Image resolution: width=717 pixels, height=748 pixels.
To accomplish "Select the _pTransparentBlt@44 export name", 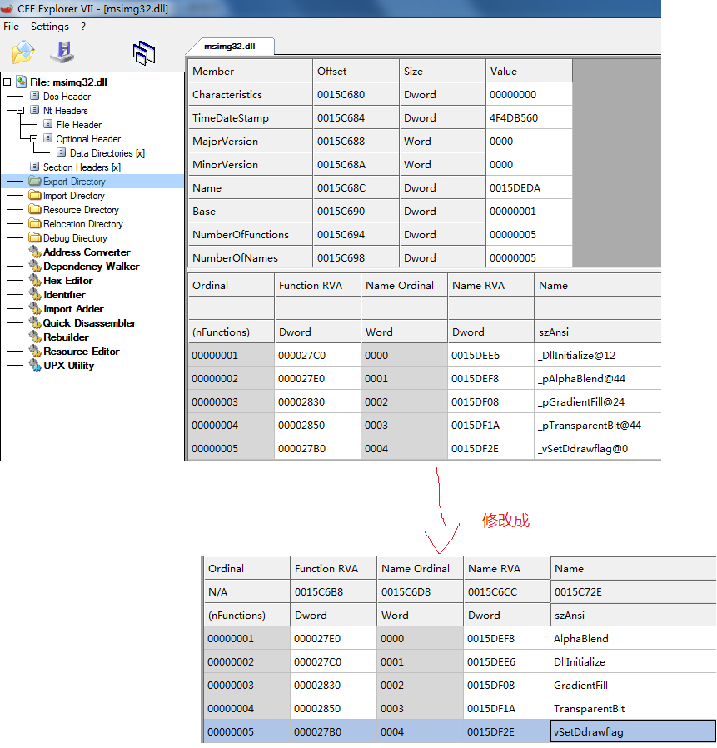I will pos(589,426).
